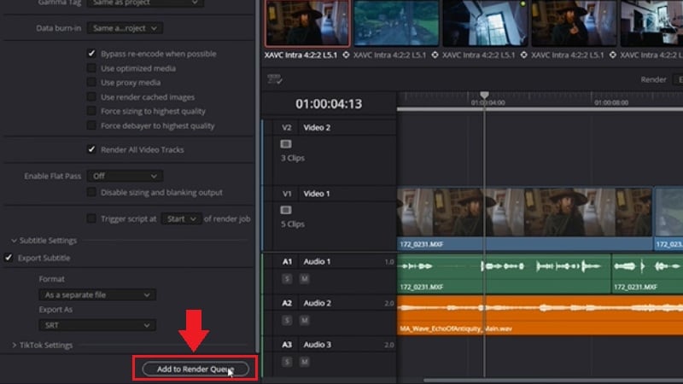Click Add to Render Queue button
Screen dimensions: 683x384
click(196, 369)
